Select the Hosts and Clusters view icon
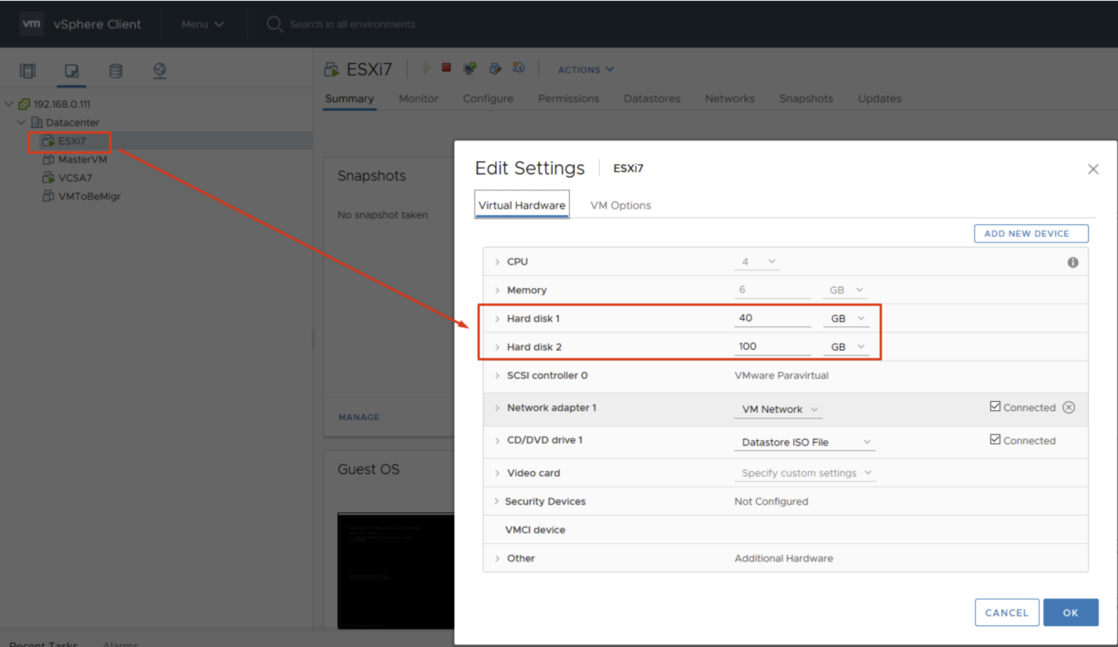1118x647 pixels. 27,70
